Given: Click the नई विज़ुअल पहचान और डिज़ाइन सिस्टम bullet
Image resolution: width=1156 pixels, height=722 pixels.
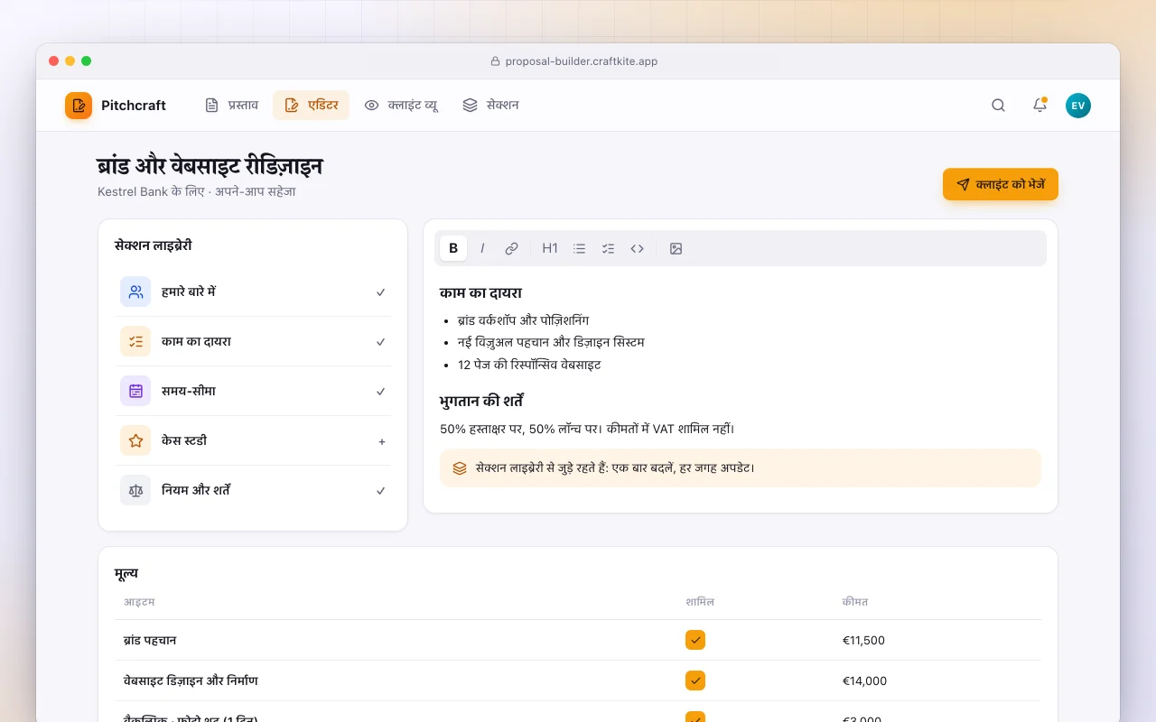Looking at the screenshot, I should 551,343.
